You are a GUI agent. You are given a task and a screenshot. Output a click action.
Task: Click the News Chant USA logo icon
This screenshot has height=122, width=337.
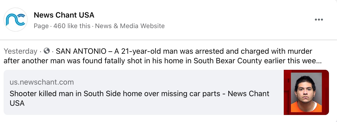(16, 20)
